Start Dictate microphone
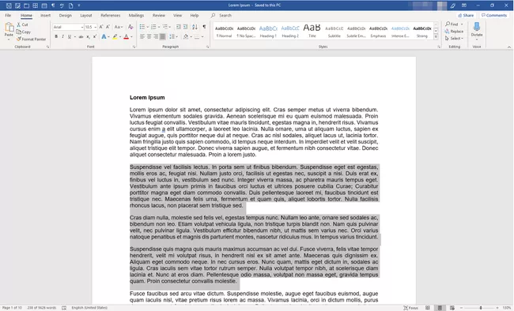The width and height of the screenshot is (514, 311). [477, 28]
